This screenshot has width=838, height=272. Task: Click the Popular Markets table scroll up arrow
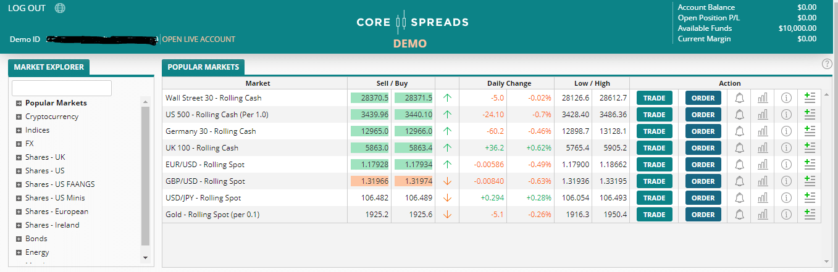827,94
